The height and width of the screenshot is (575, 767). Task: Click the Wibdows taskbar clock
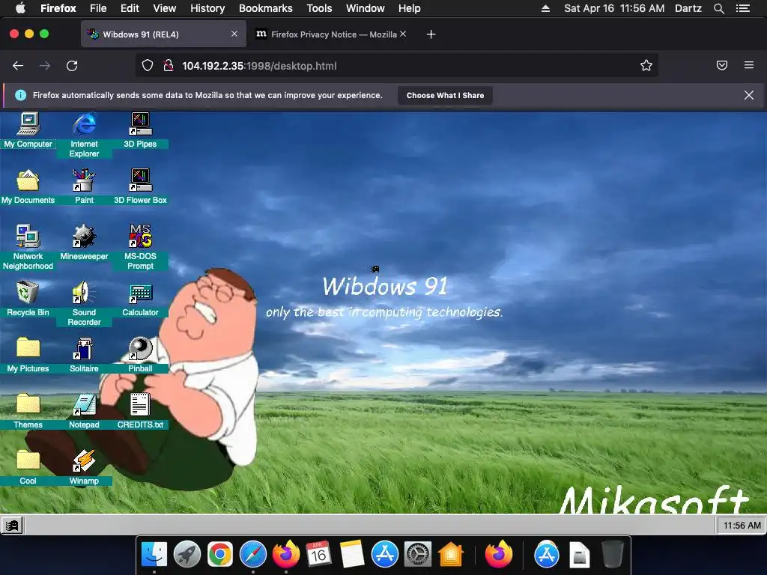pyautogui.click(x=742, y=526)
